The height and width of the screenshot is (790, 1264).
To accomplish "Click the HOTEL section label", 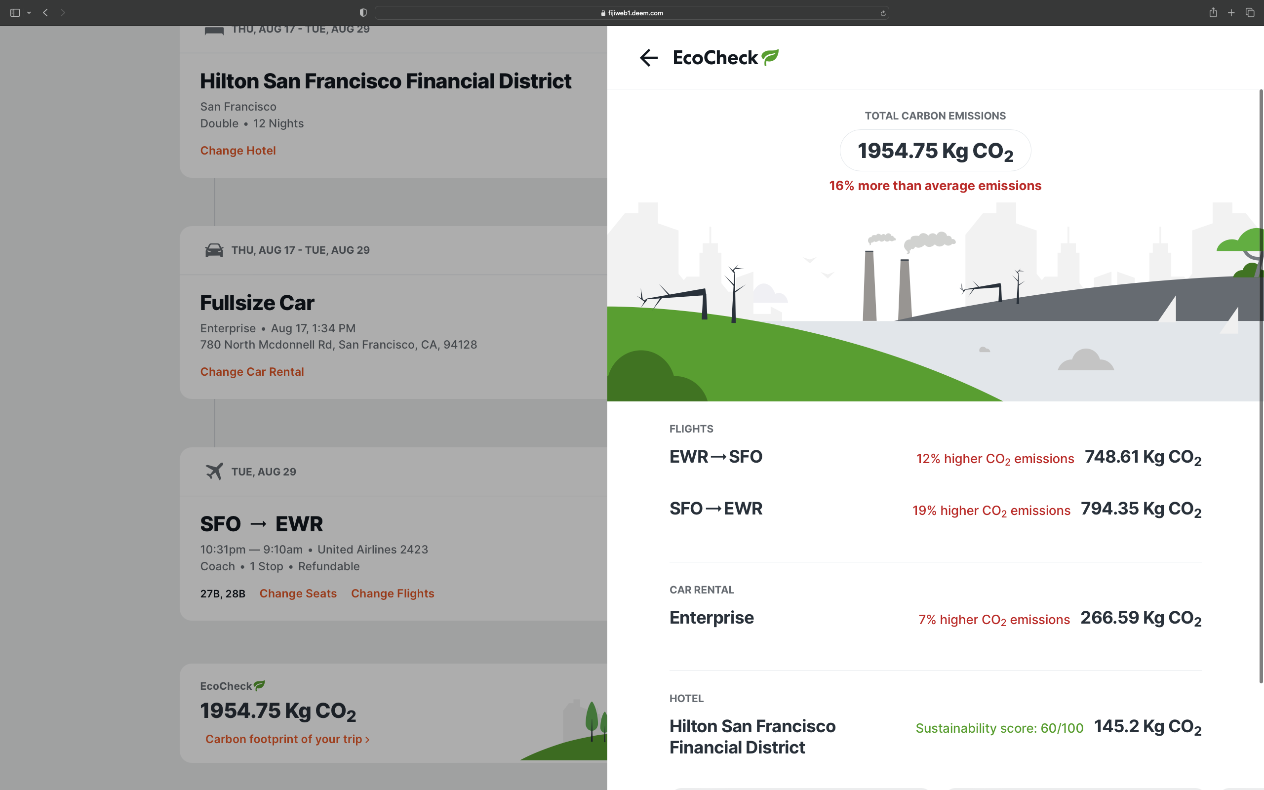I will click(x=686, y=699).
